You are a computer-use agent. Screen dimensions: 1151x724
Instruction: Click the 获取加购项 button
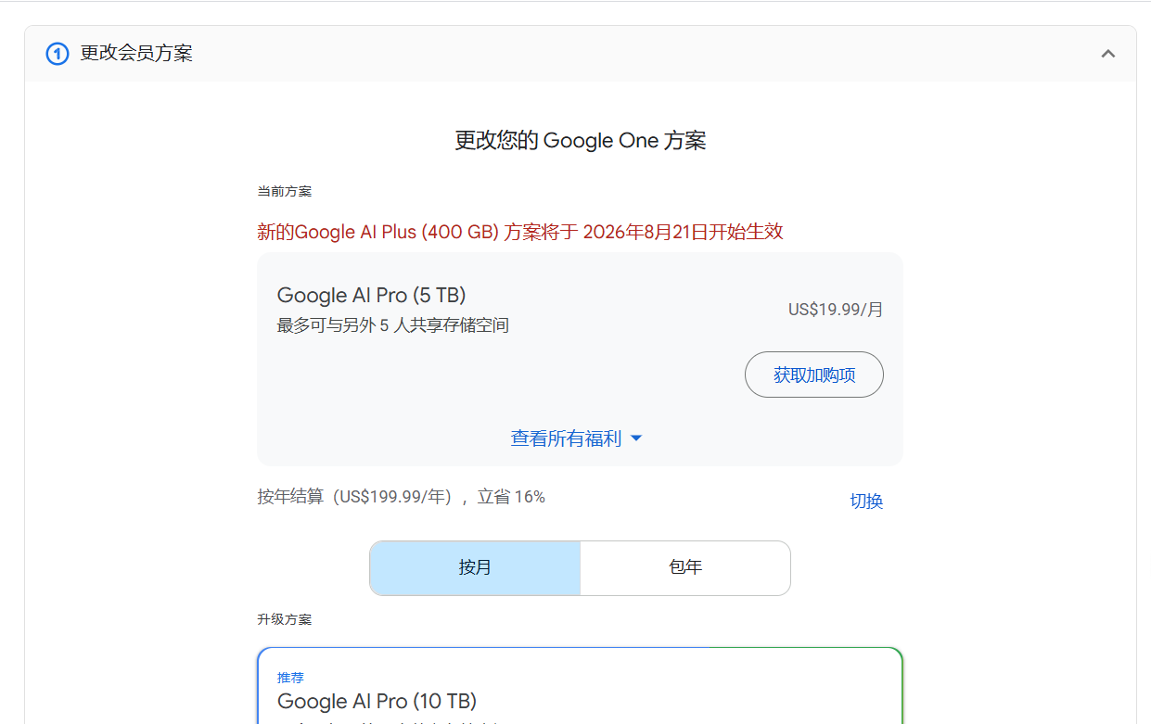click(x=814, y=375)
